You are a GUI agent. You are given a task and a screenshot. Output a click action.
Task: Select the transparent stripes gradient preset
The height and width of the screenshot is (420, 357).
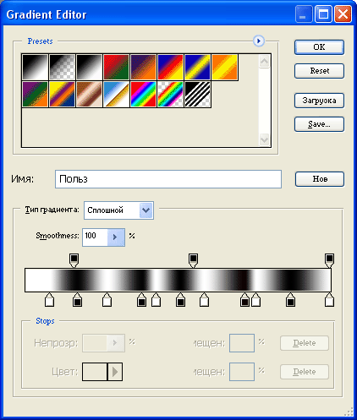(197, 94)
